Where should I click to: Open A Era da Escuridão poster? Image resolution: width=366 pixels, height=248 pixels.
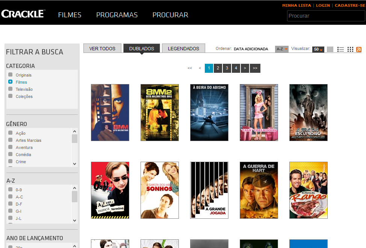[309, 113]
